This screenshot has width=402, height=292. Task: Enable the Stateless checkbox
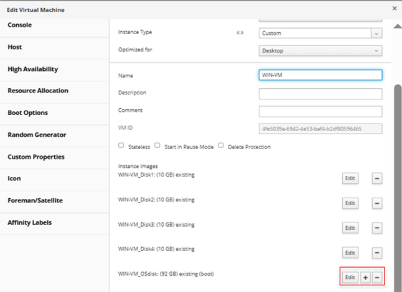coord(121,146)
